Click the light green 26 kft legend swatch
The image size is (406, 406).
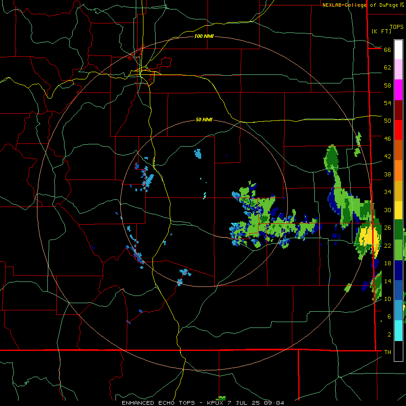pyautogui.click(x=398, y=250)
